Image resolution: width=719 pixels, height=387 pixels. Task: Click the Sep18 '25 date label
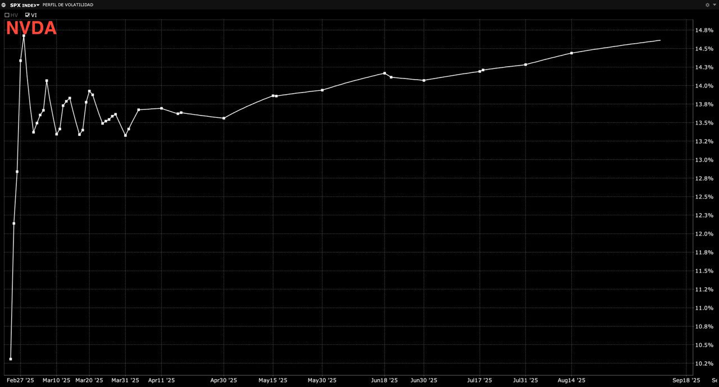[x=686, y=380]
